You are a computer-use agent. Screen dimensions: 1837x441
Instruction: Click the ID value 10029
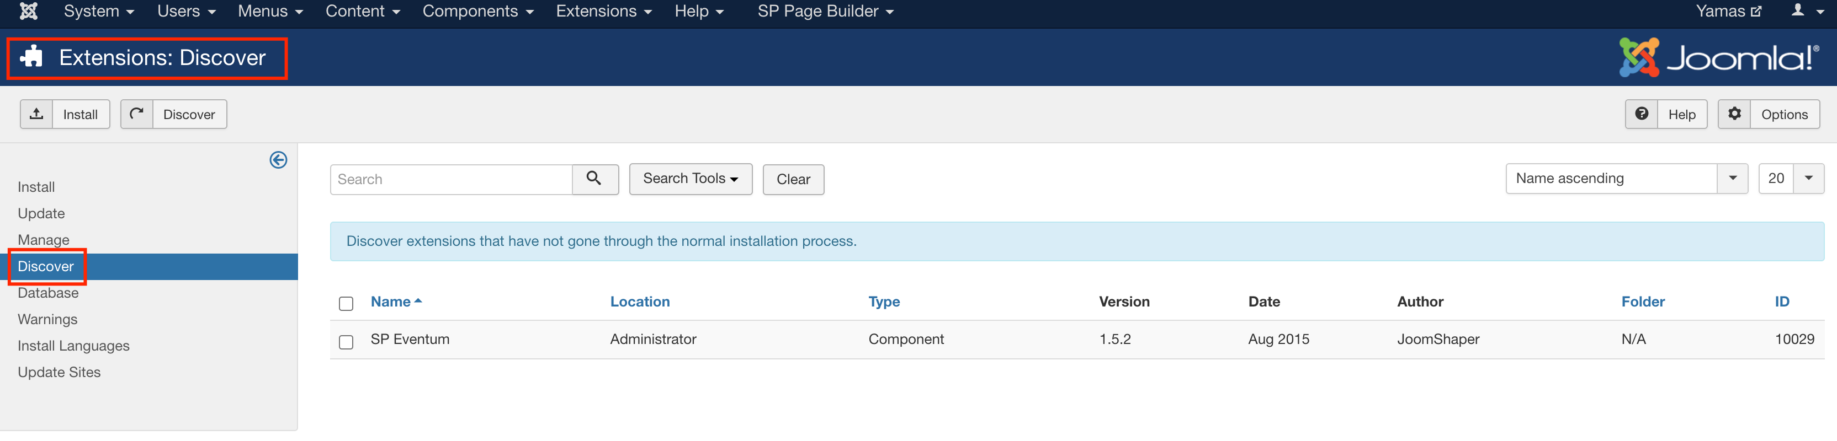pyautogui.click(x=1794, y=339)
